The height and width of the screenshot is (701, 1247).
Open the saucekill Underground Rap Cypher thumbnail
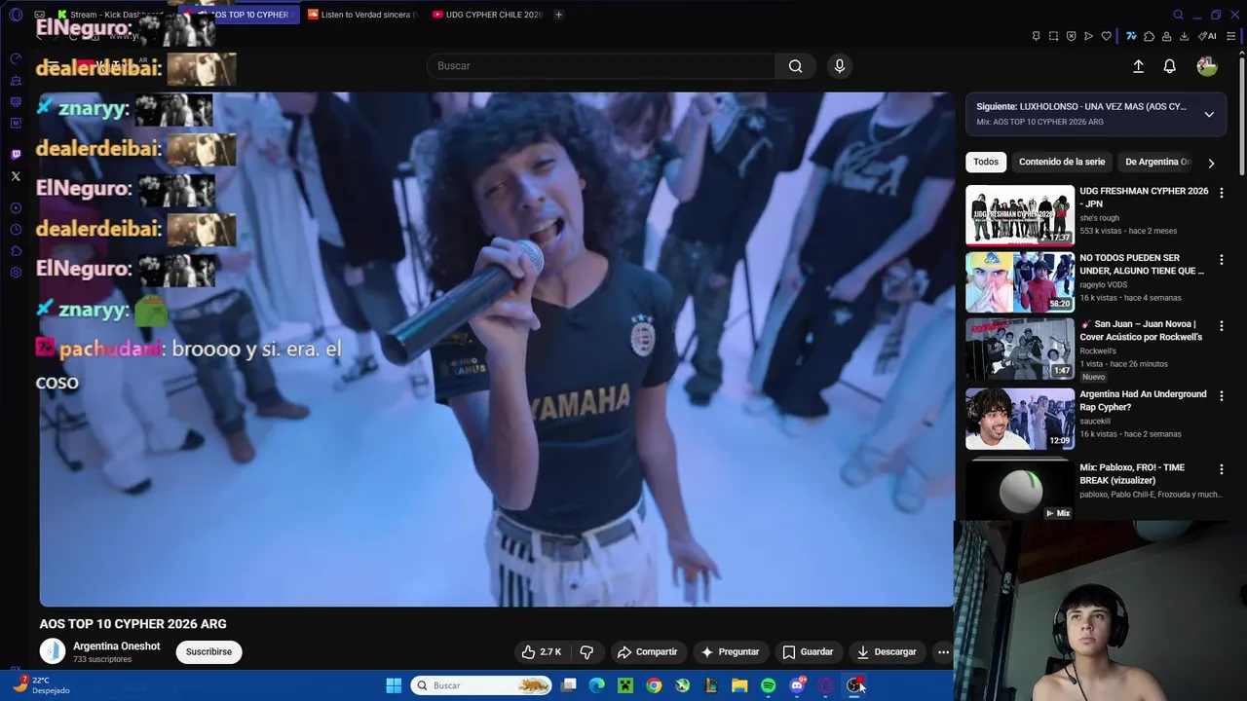[x=1020, y=419]
